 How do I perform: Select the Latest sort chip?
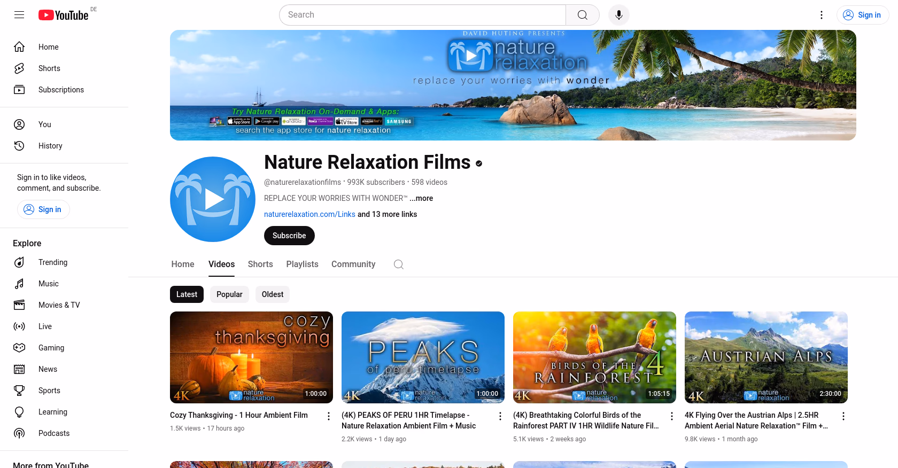[x=187, y=294]
